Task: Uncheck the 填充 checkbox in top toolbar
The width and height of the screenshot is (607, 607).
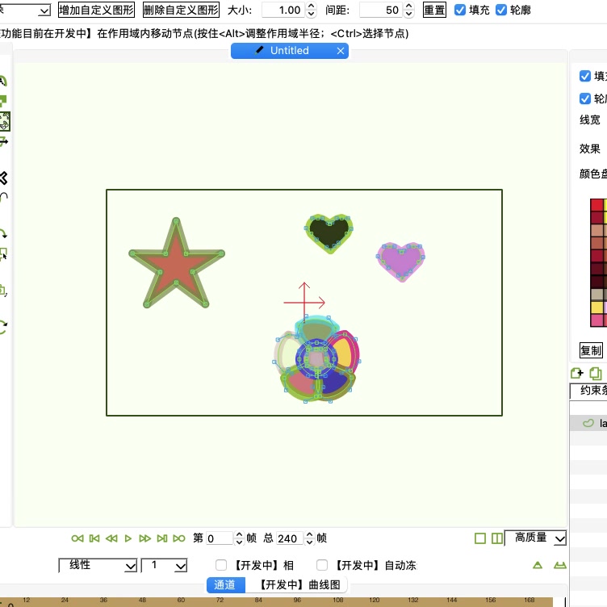Action: click(460, 10)
